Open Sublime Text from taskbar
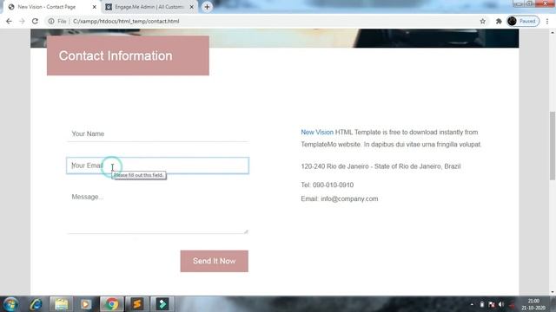 point(137,304)
